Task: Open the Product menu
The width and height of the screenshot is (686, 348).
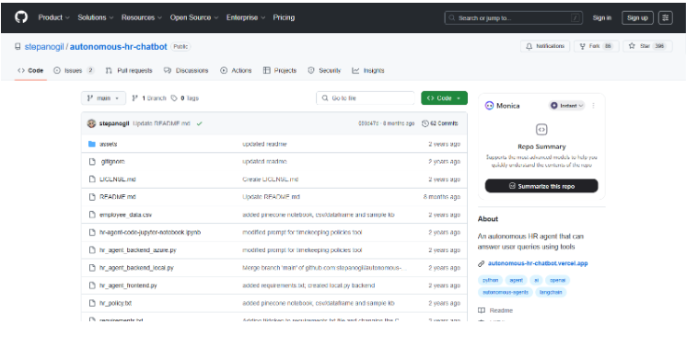Action: point(53,17)
